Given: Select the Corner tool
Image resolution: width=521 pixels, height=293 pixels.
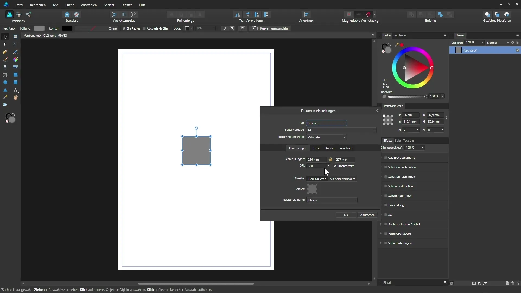Looking at the screenshot, I should tap(15, 44).
